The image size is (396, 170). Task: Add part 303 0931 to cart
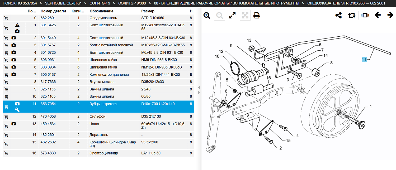coord(6,60)
